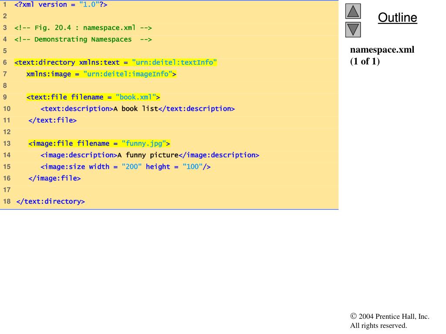Click the highlighted text:file 'book.xml' line
The width and height of the screenshot is (446, 334).
pyautogui.click(x=93, y=97)
